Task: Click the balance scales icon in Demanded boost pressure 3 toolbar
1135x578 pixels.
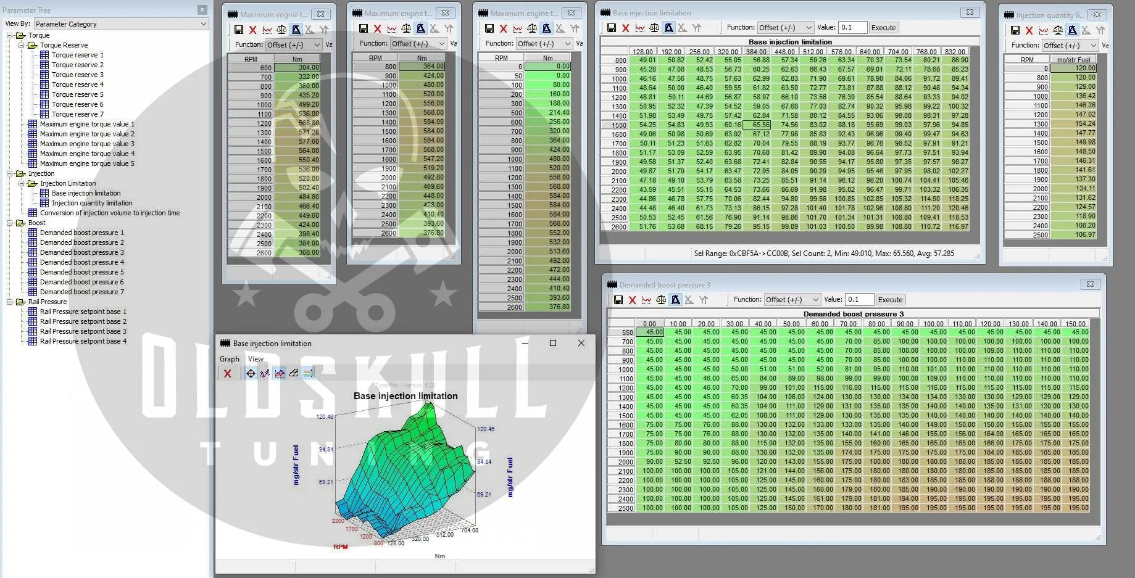Action: [661, 300]
